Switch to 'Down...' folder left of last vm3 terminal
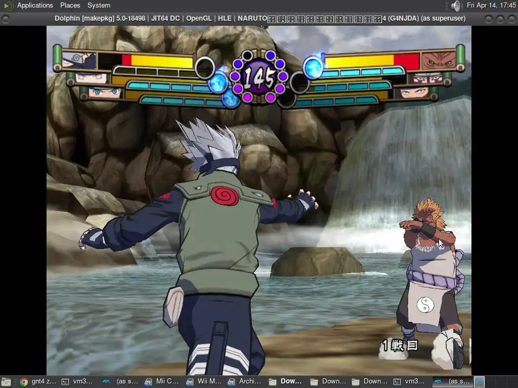Image resolution: width=518 pixels, height=388 pixels. point(369,381)
